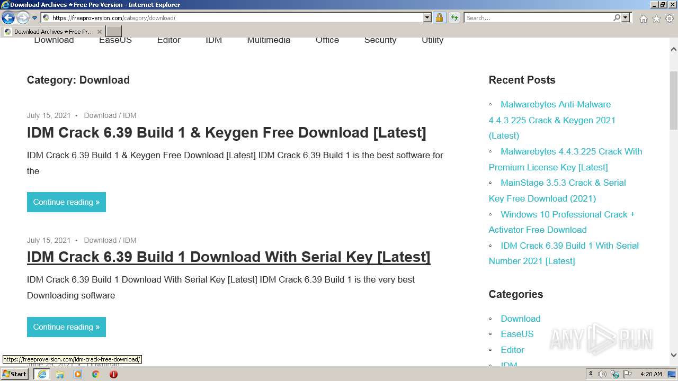Select EaseUS in the Categories list
Viewport: 678px width, 381px height.
click(x=517, y=334)
